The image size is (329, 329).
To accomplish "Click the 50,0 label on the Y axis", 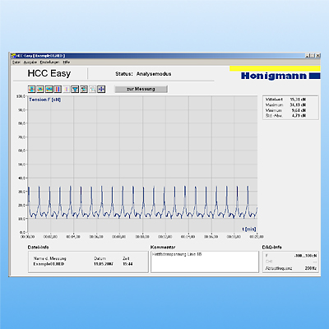I will pos(21,164).
